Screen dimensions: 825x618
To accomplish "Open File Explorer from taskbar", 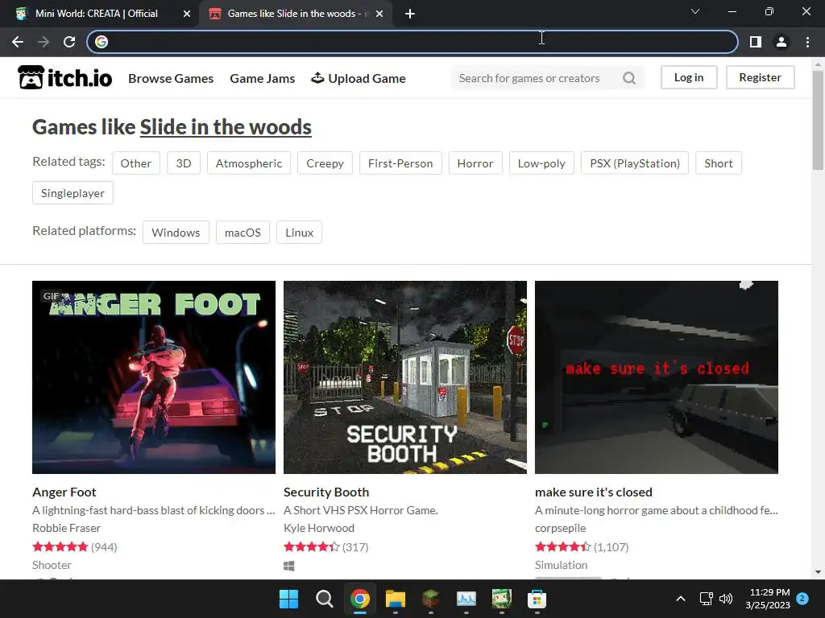I will (395, 599).
